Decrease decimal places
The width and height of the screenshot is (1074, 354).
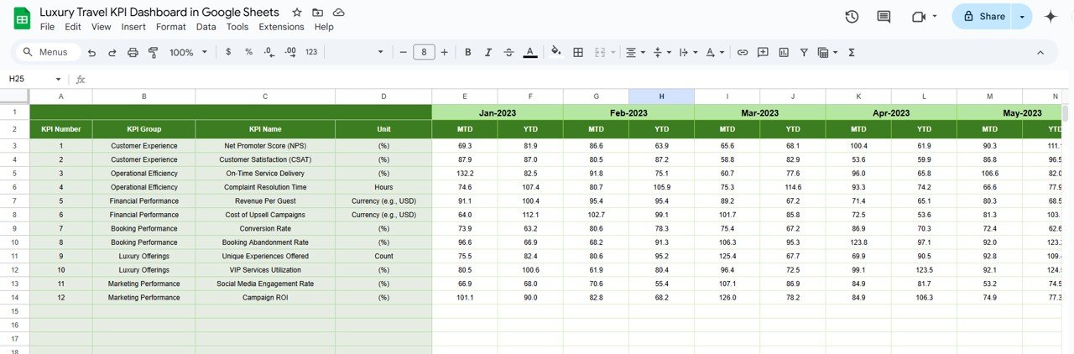(268, 52)
